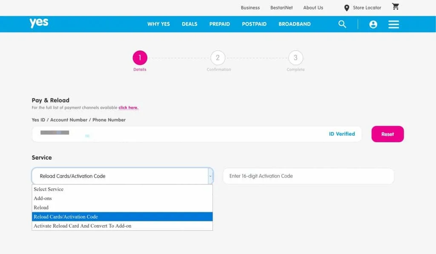
Task: Choose Reload option in service list
Action: (41, 208)
